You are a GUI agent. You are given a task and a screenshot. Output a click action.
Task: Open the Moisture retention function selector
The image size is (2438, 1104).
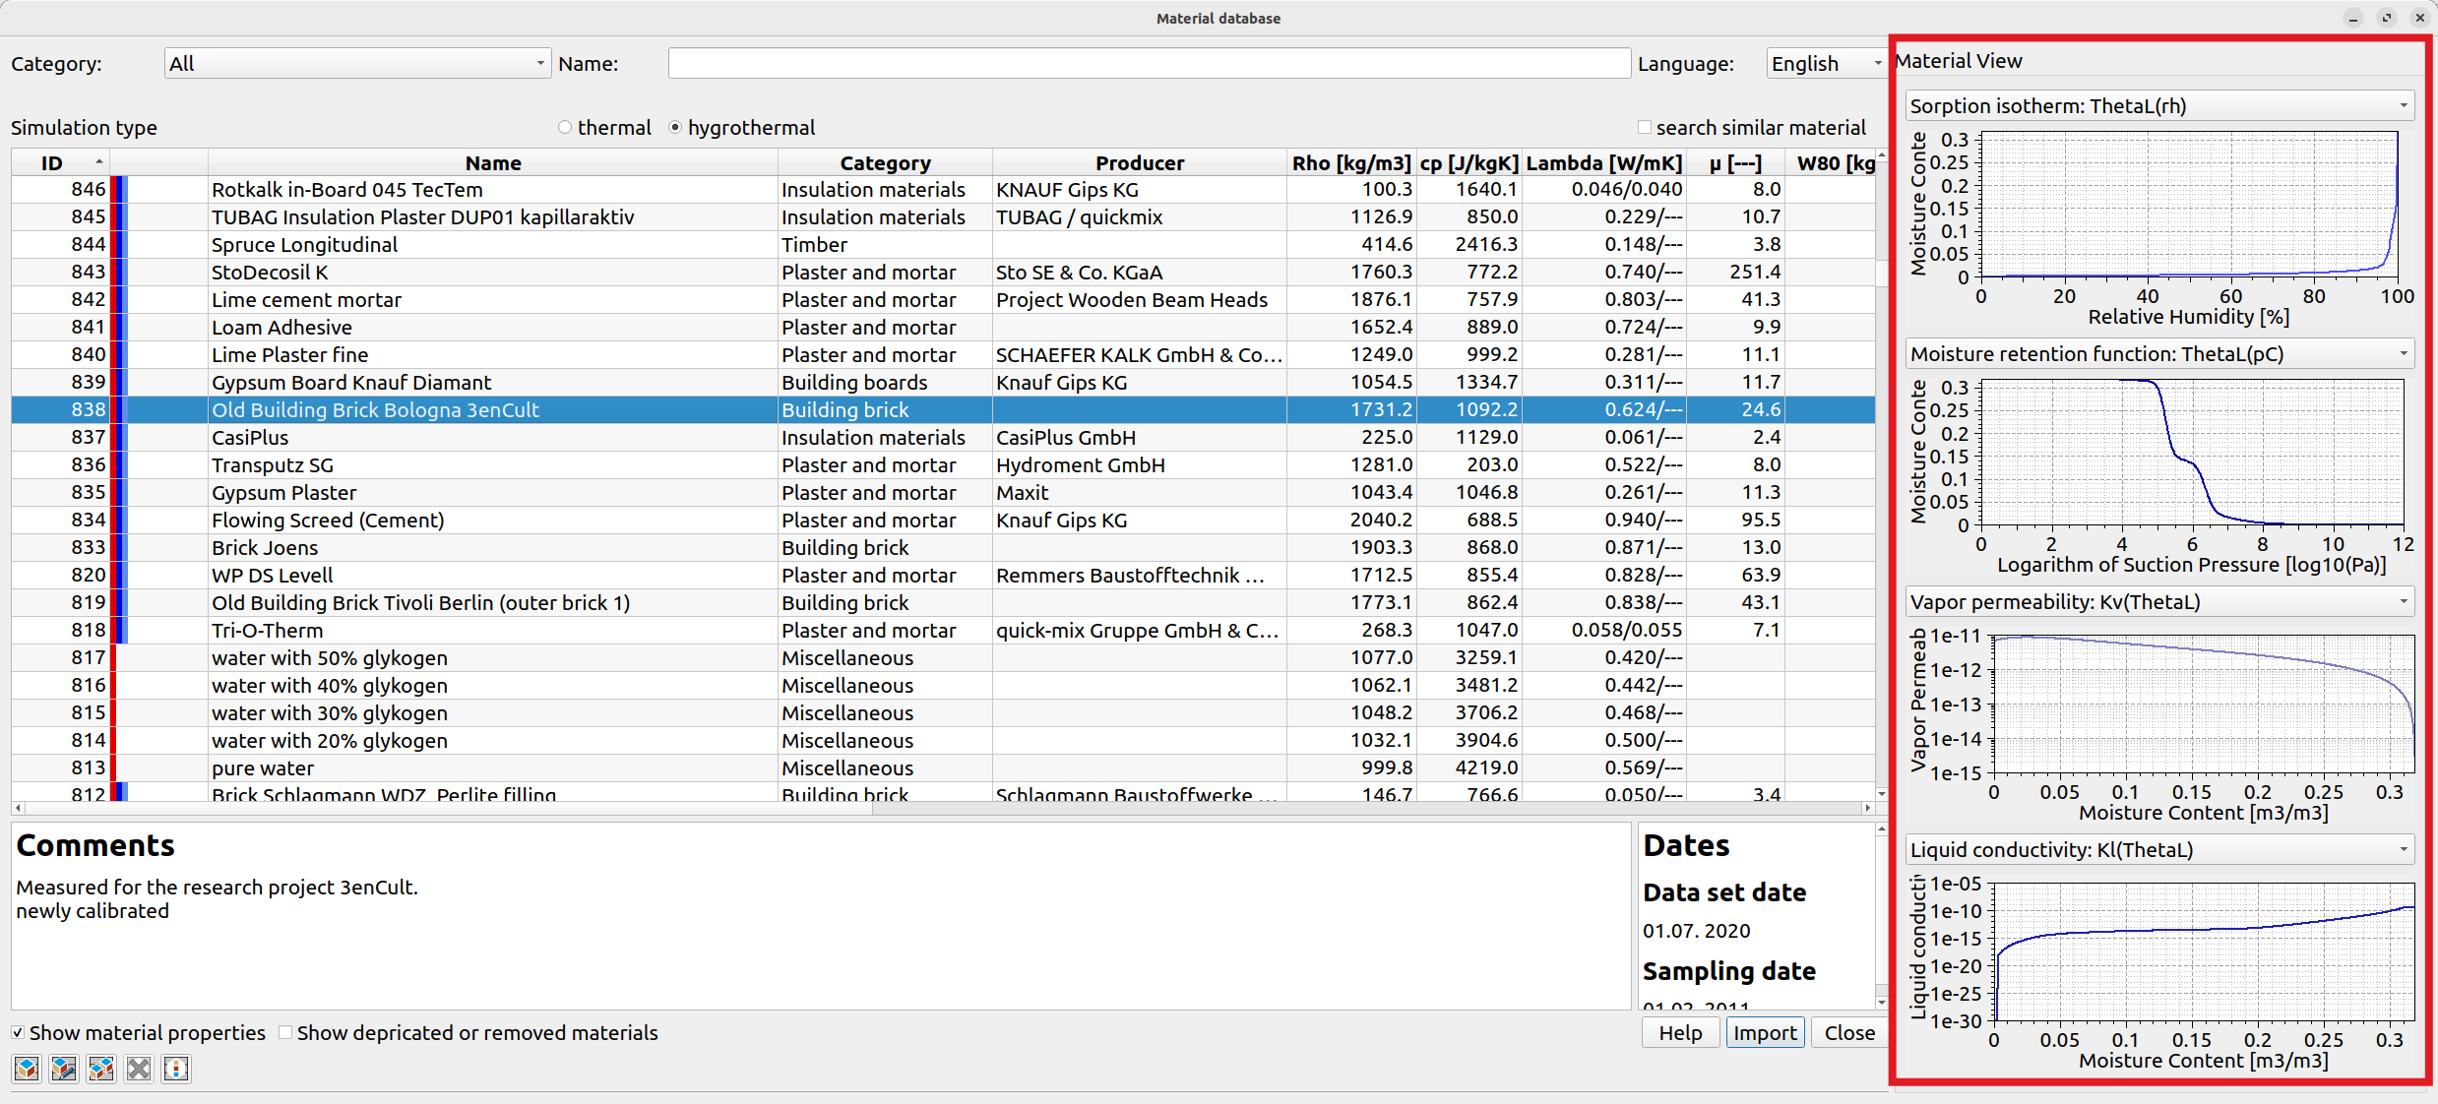point(2159,353)
